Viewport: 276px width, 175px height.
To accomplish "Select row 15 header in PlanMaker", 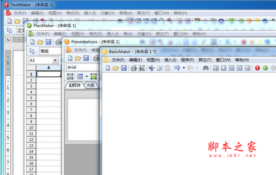I will pyautogui.click(x=31, y=157).
